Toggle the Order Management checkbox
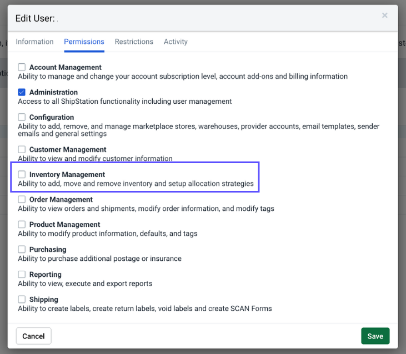The height and width of the screenshot is (354, 406). click(22, 199)
